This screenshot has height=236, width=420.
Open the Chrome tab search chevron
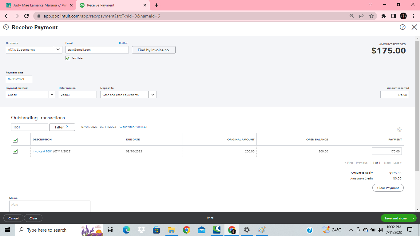coord(370,5)
